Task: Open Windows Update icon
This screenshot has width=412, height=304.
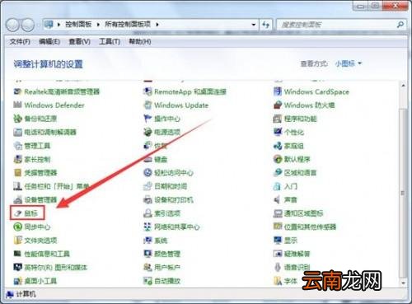Action: coord(147,105)
